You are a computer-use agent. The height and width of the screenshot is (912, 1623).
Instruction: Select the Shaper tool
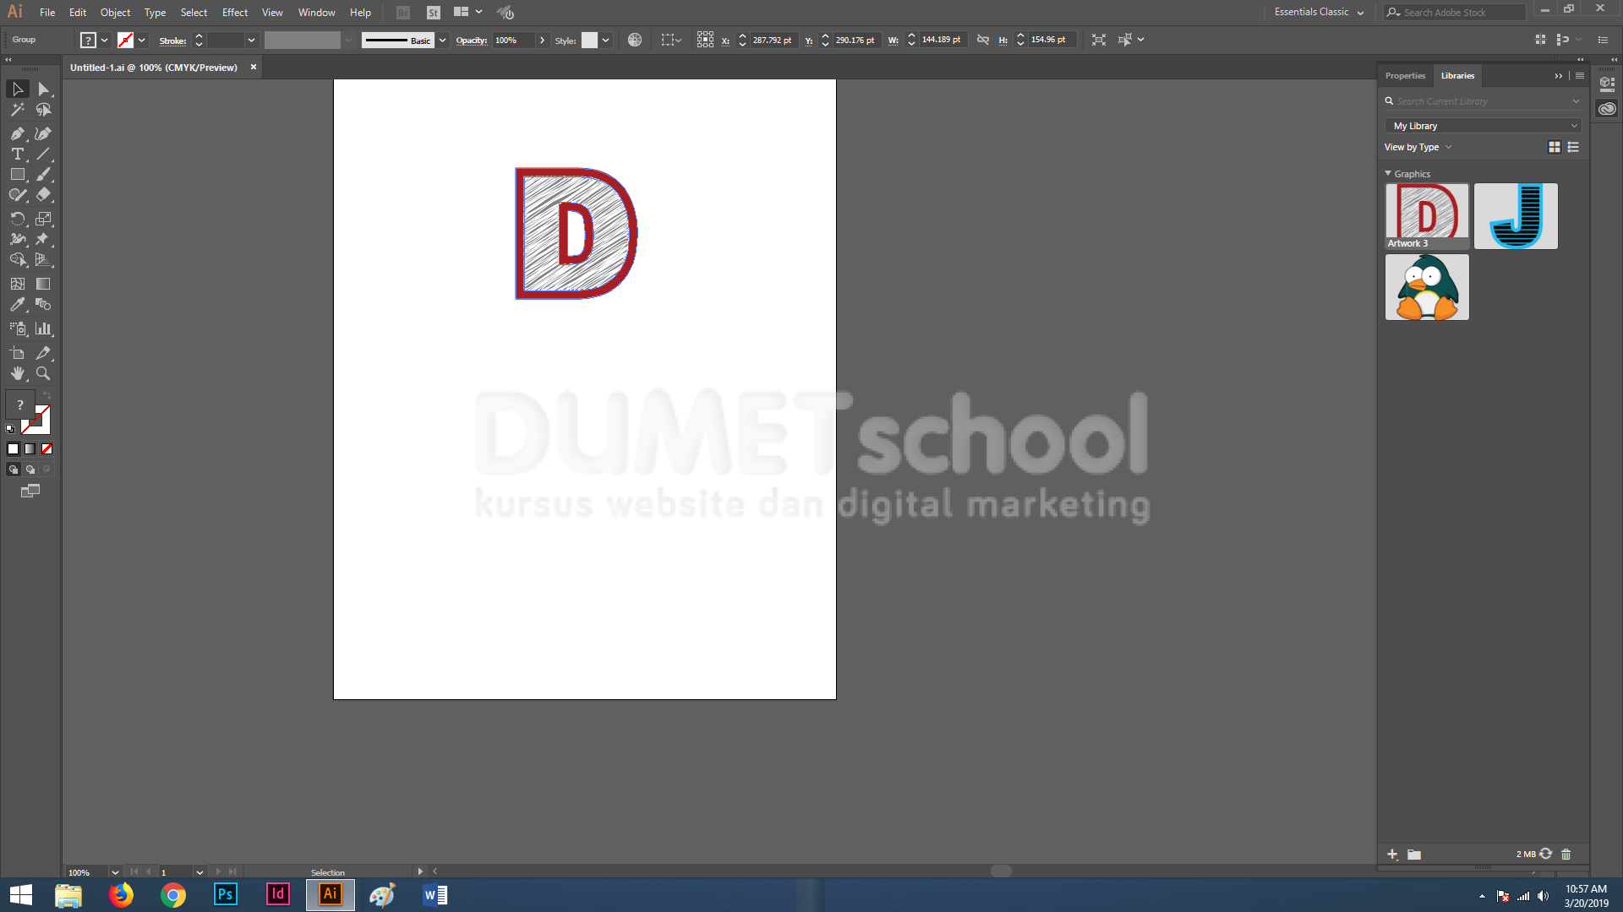[18, 194]
